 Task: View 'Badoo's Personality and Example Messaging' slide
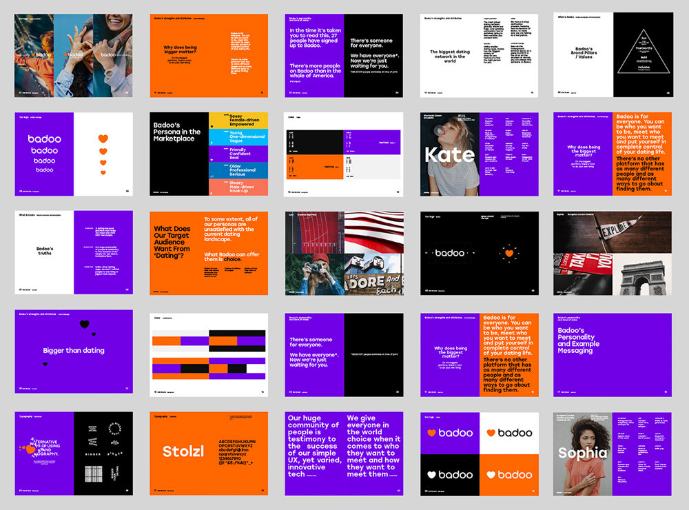coord(613,355)
